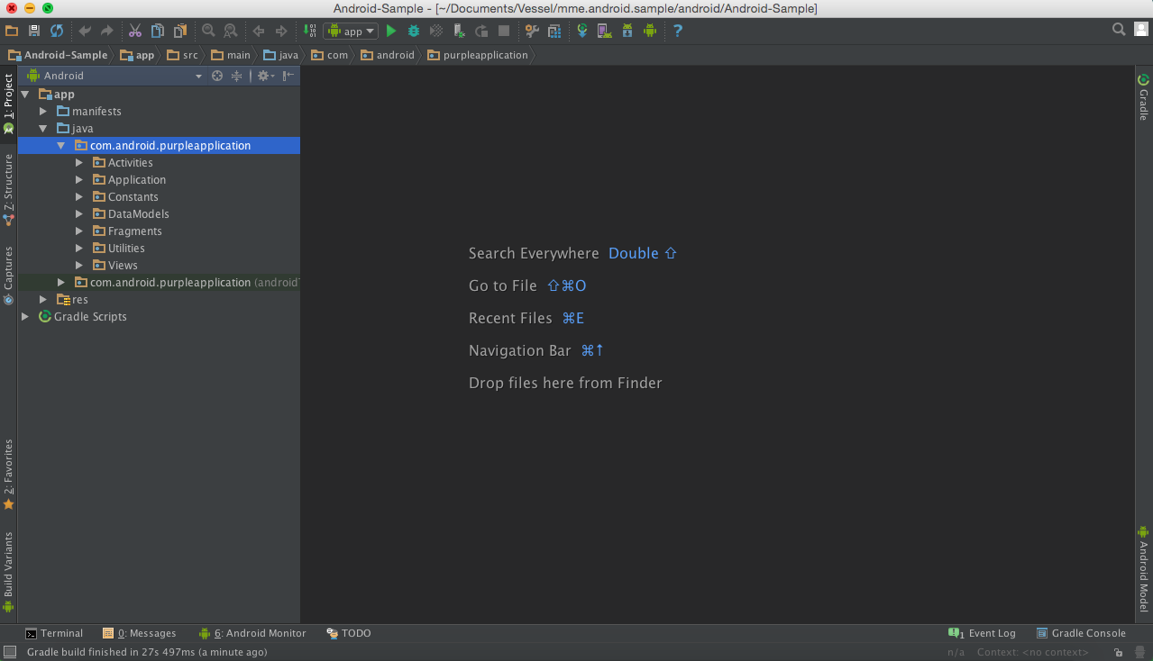This screenshot has height=661, width=1153.
Task: Click the purpleapplication breadcrumb
Action: pos(478,55)
